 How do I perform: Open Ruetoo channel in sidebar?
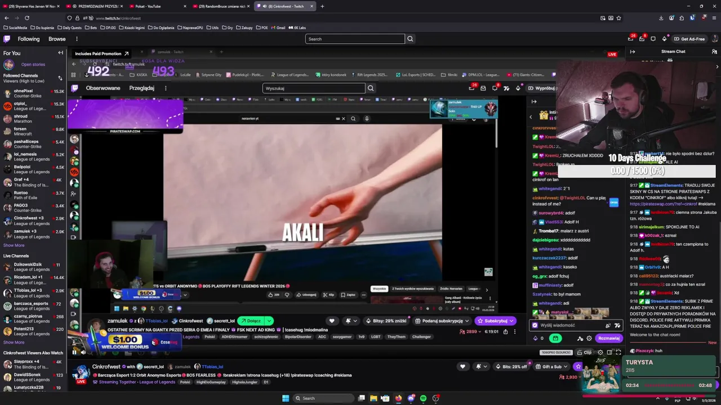tap(33, 195)
